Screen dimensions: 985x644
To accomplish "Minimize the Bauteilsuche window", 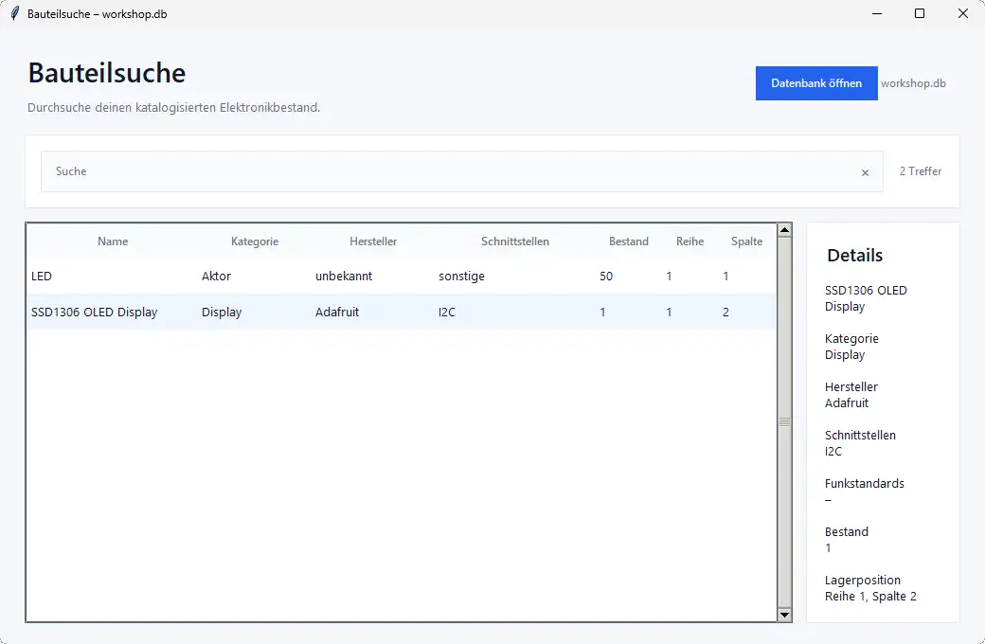I will [x=877, y=14].
